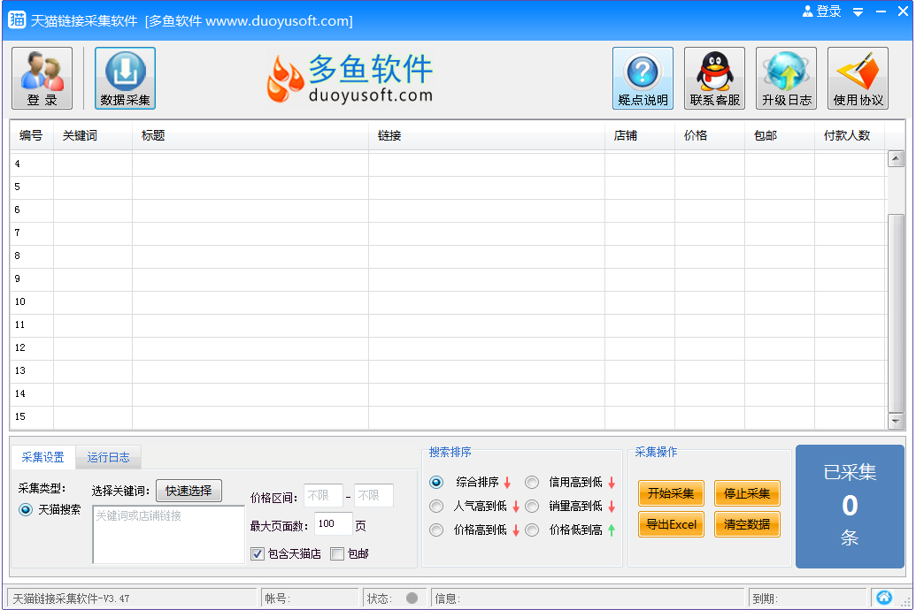Switch to the 运行日志 tab
The height and width of the screenshot is (610, 916).
click(x=109, y=457)
